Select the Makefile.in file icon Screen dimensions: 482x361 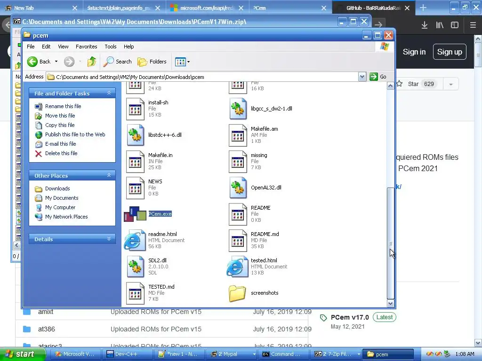135,162
